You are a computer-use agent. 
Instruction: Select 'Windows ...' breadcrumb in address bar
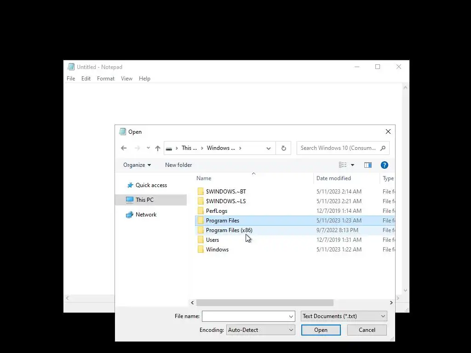(x=221, y=148)
